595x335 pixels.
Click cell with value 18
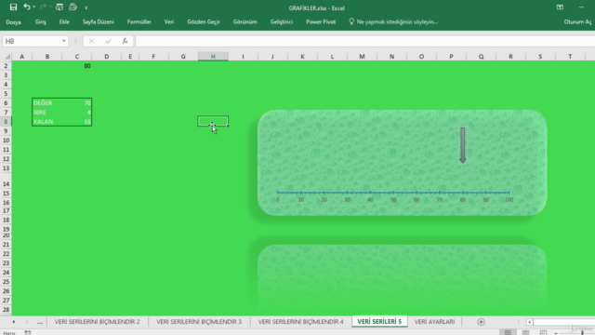pos(77,122)
